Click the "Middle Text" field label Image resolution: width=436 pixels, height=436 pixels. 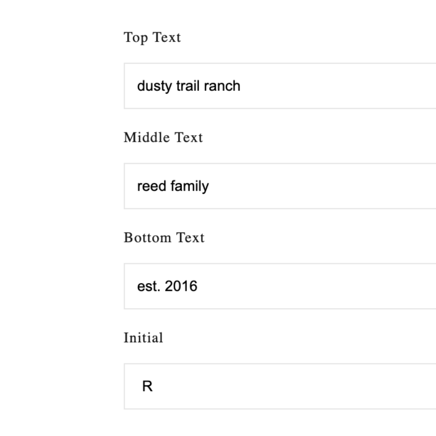163,137
